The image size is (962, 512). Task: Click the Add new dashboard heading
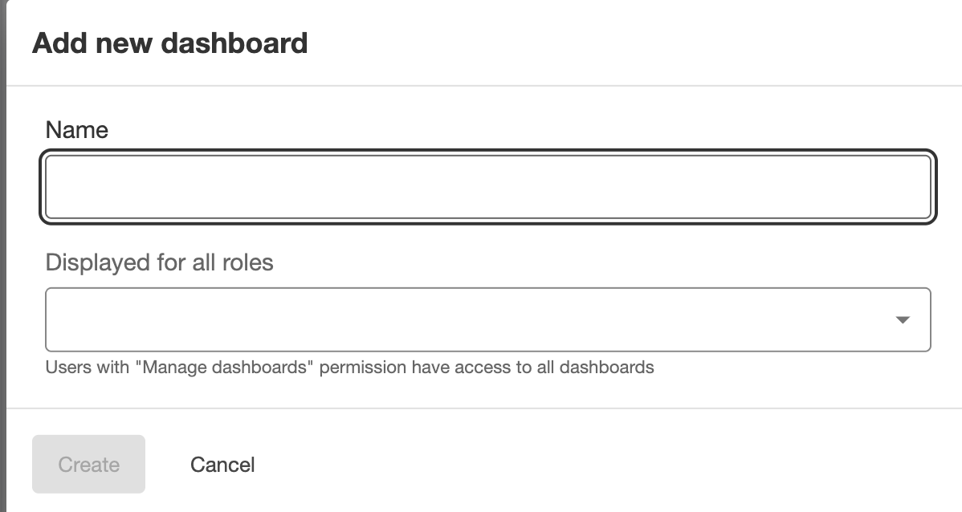(170, 43)
